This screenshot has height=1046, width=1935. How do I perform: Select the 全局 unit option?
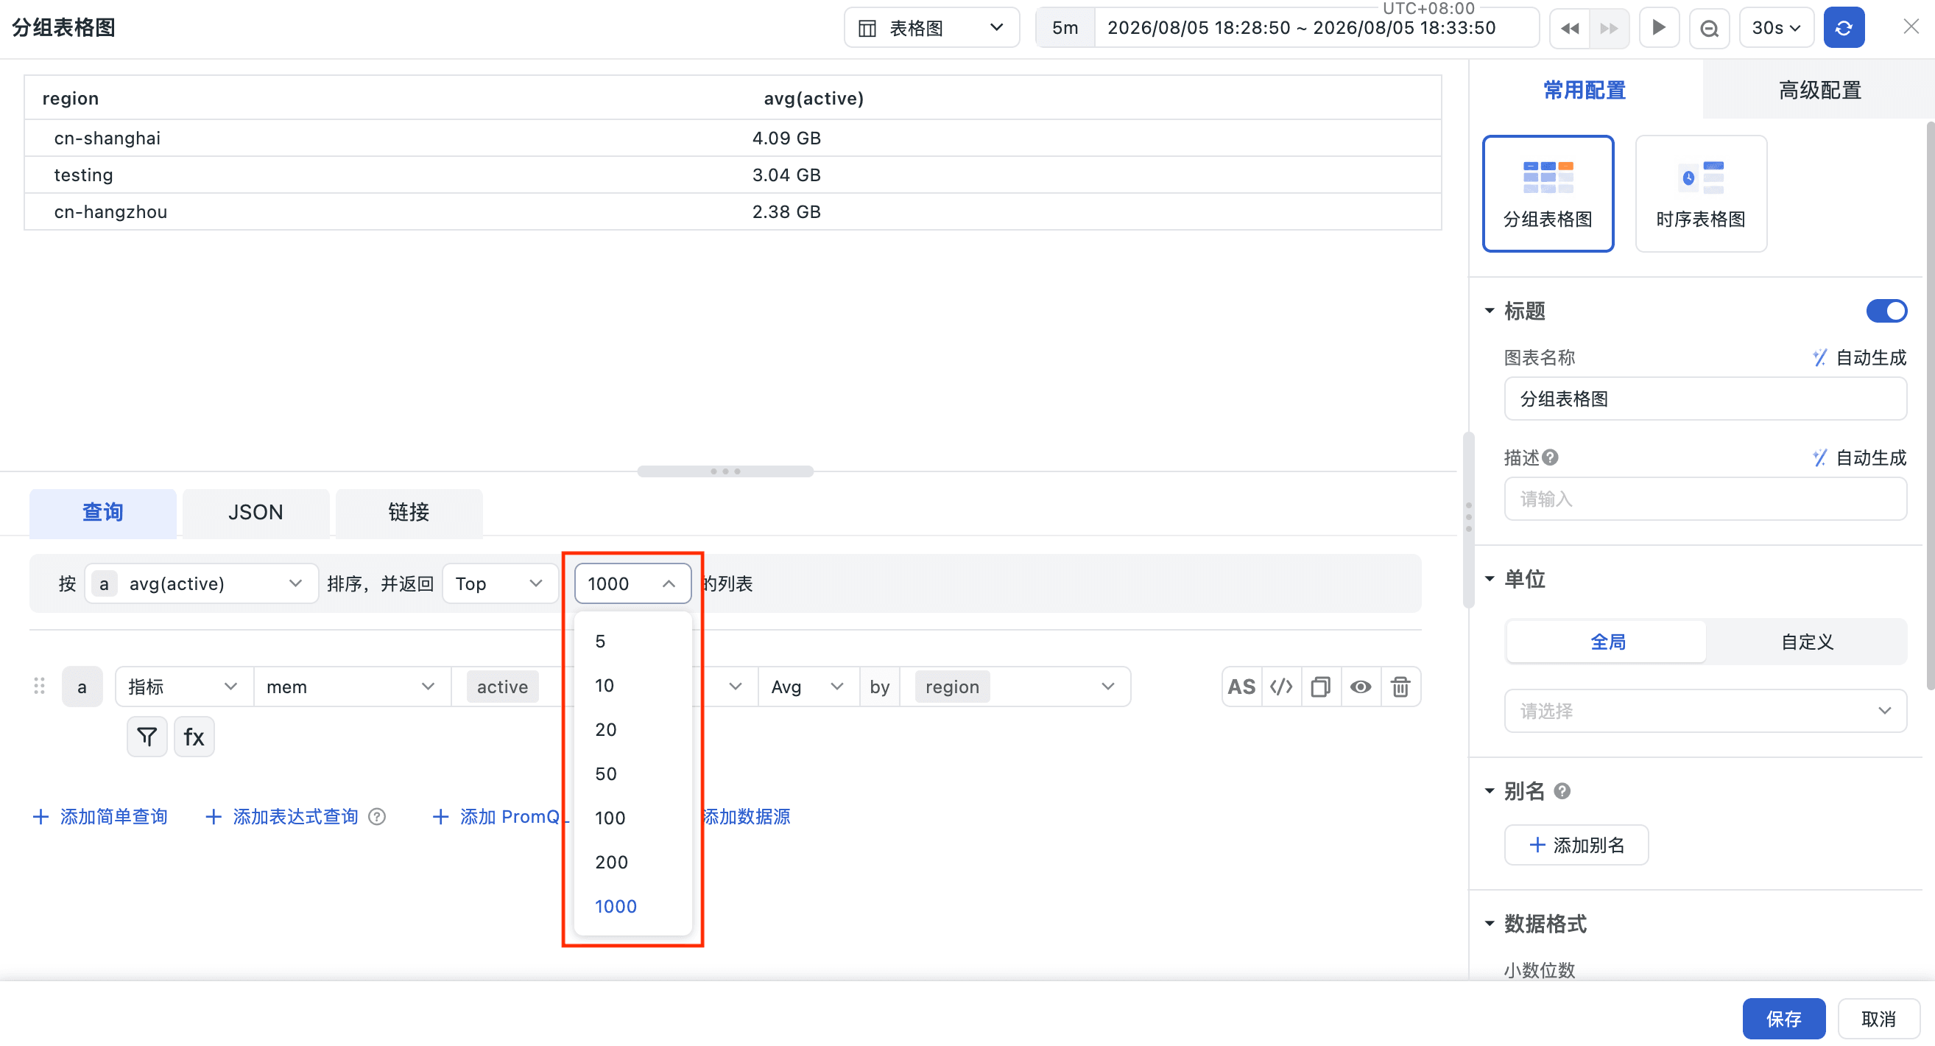[x=1607, y=641]
